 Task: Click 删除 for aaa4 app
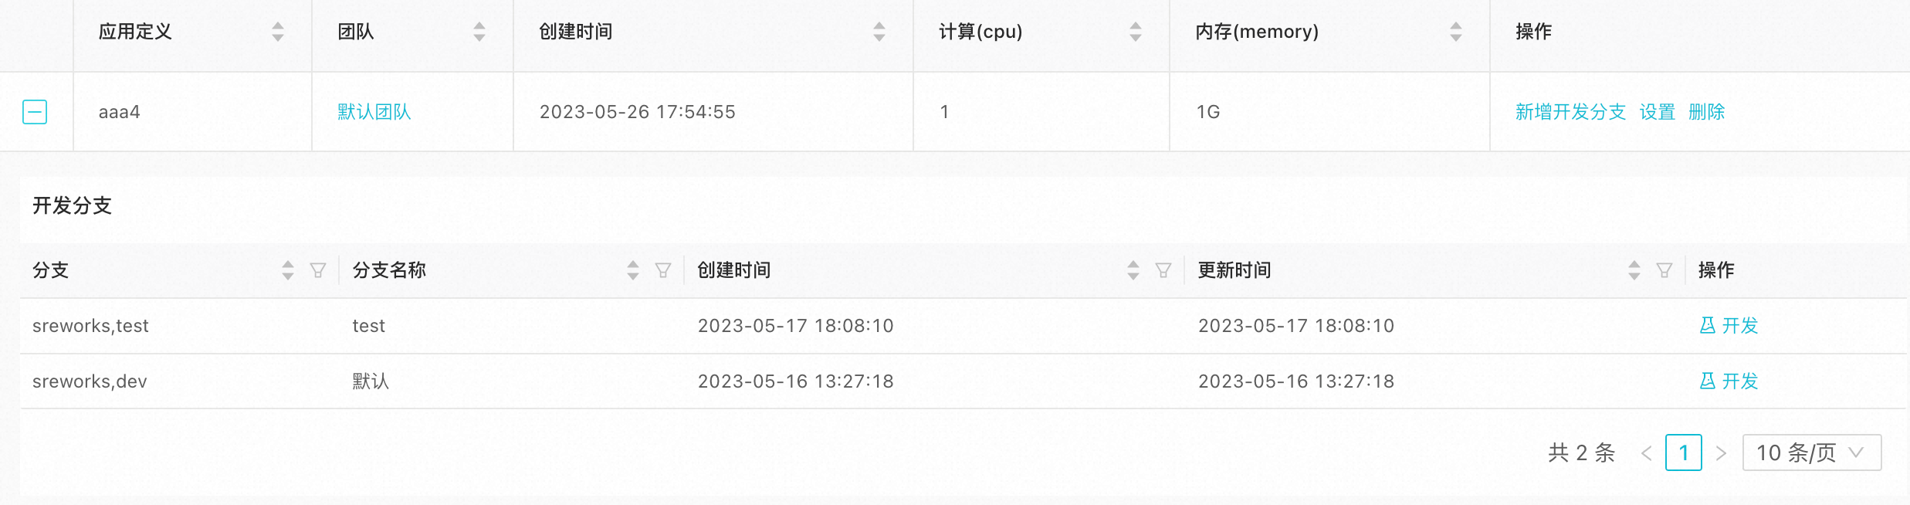coord(1707,112)
